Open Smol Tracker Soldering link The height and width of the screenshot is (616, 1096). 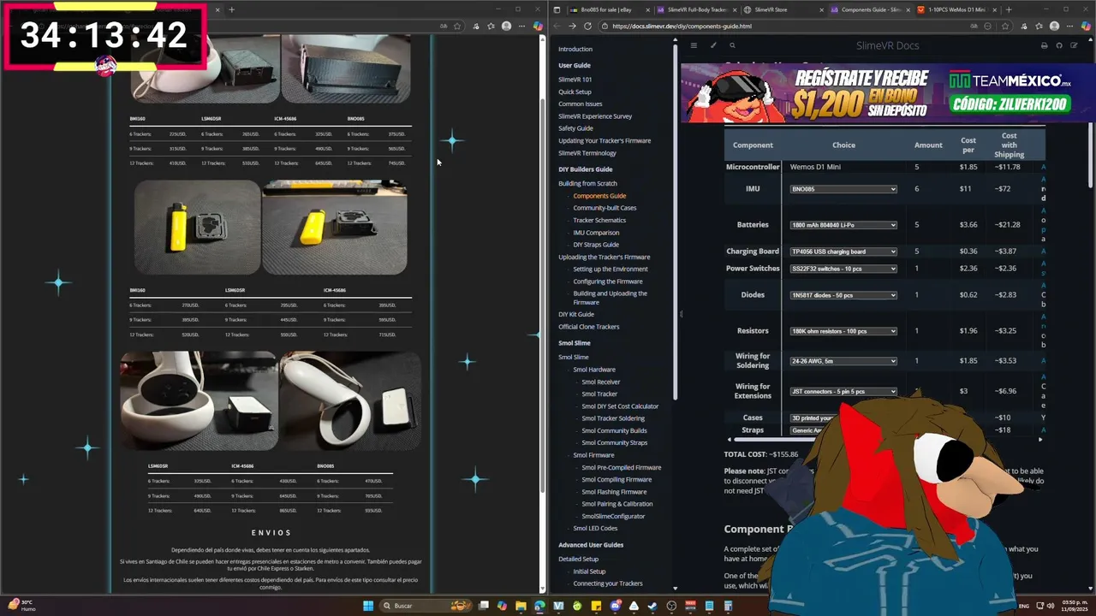coord(613,418)
